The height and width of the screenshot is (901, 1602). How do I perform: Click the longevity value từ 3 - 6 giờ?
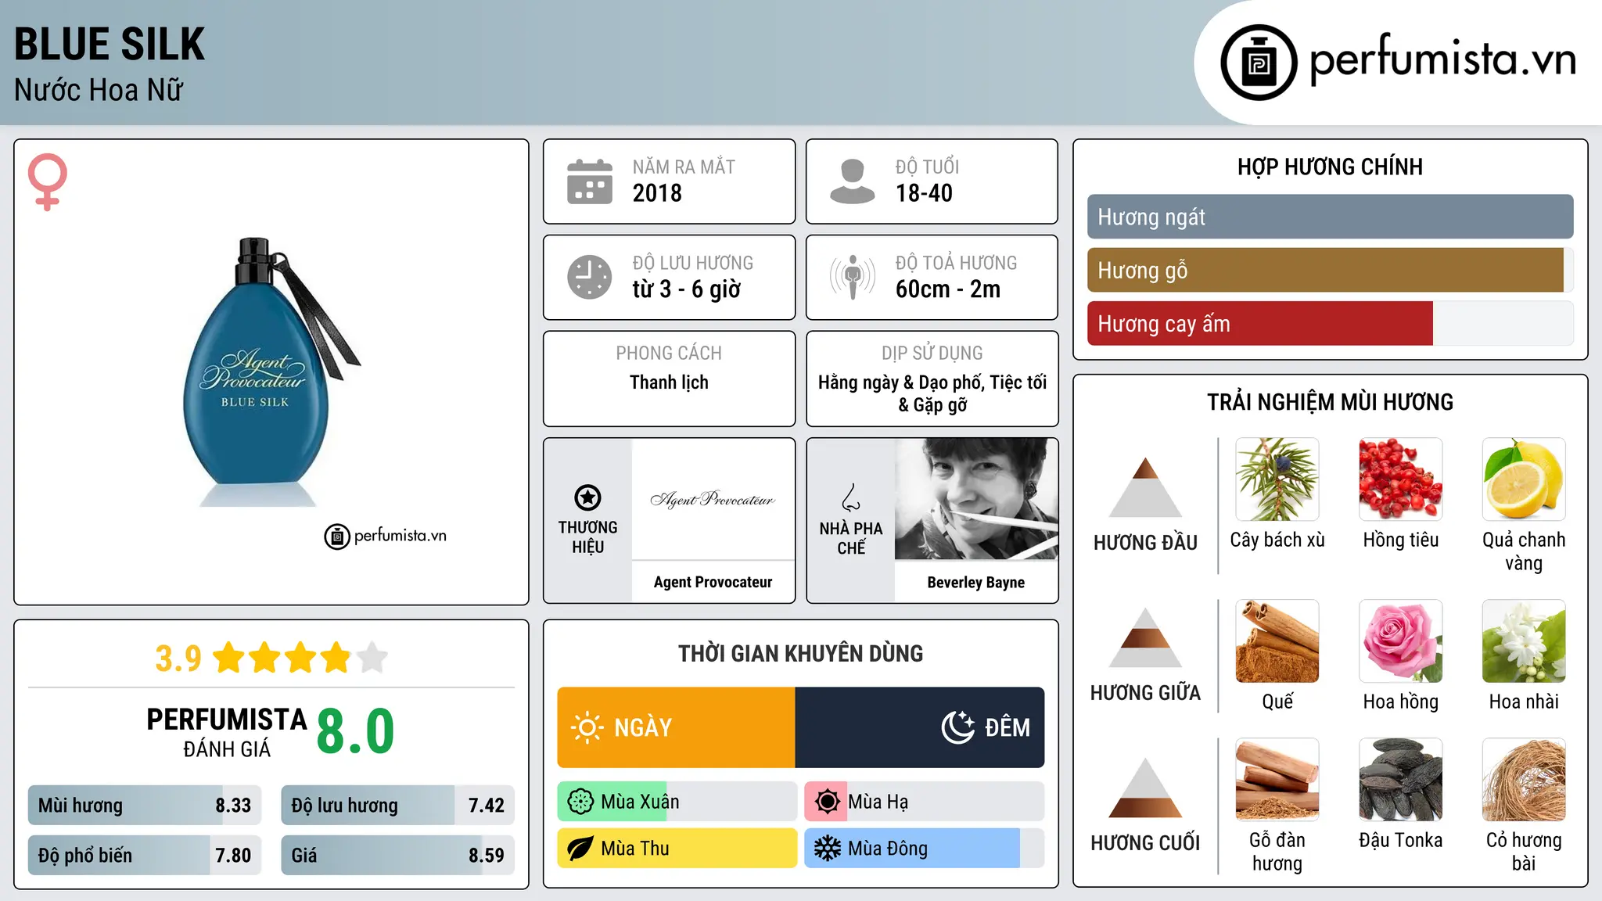tap(686, 289)
